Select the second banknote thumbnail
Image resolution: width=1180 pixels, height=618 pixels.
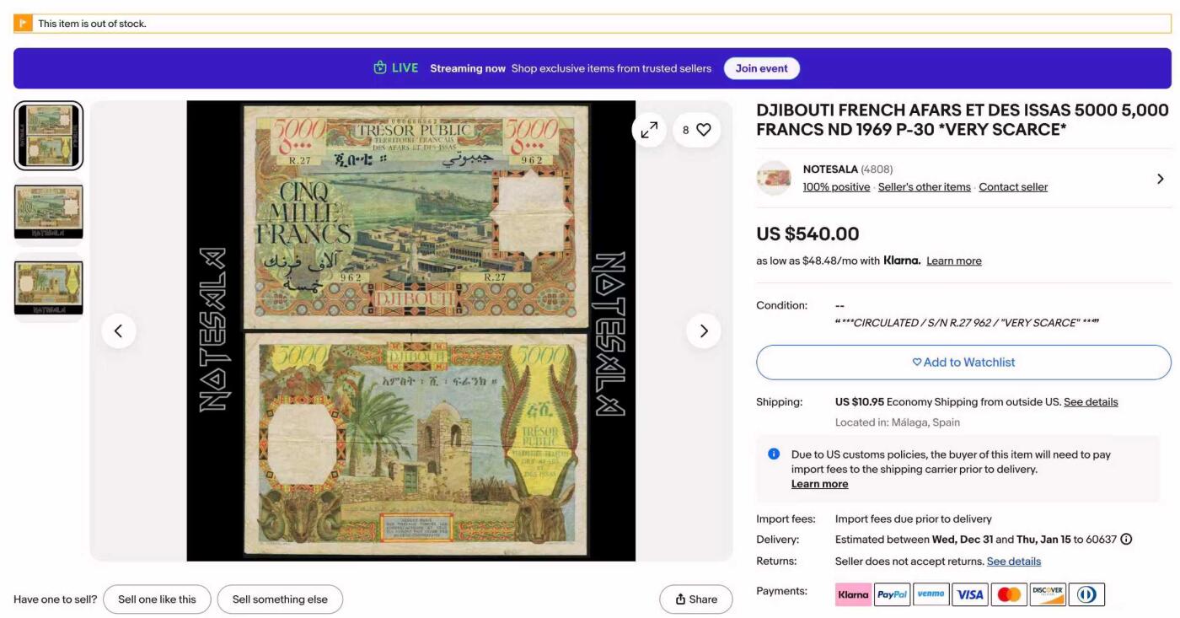(49, 212)
